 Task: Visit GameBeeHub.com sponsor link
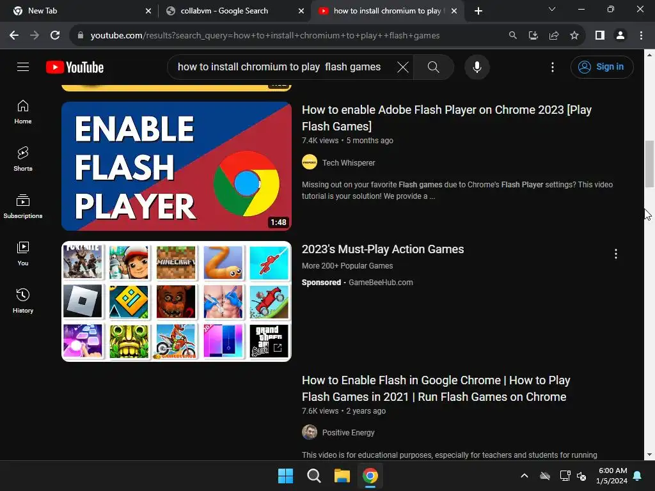click(x=381, y=282)
